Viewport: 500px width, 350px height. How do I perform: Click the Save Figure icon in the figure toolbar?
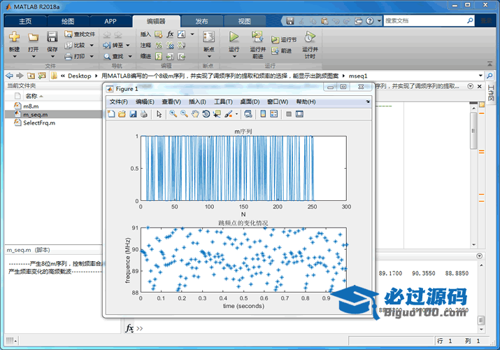click(133, 114)
